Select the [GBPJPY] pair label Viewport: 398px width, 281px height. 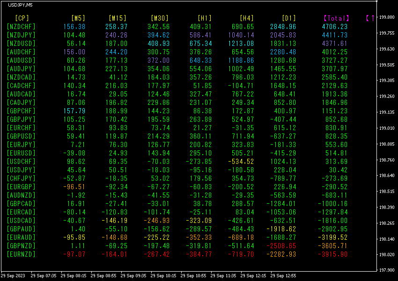pos(21,119)
